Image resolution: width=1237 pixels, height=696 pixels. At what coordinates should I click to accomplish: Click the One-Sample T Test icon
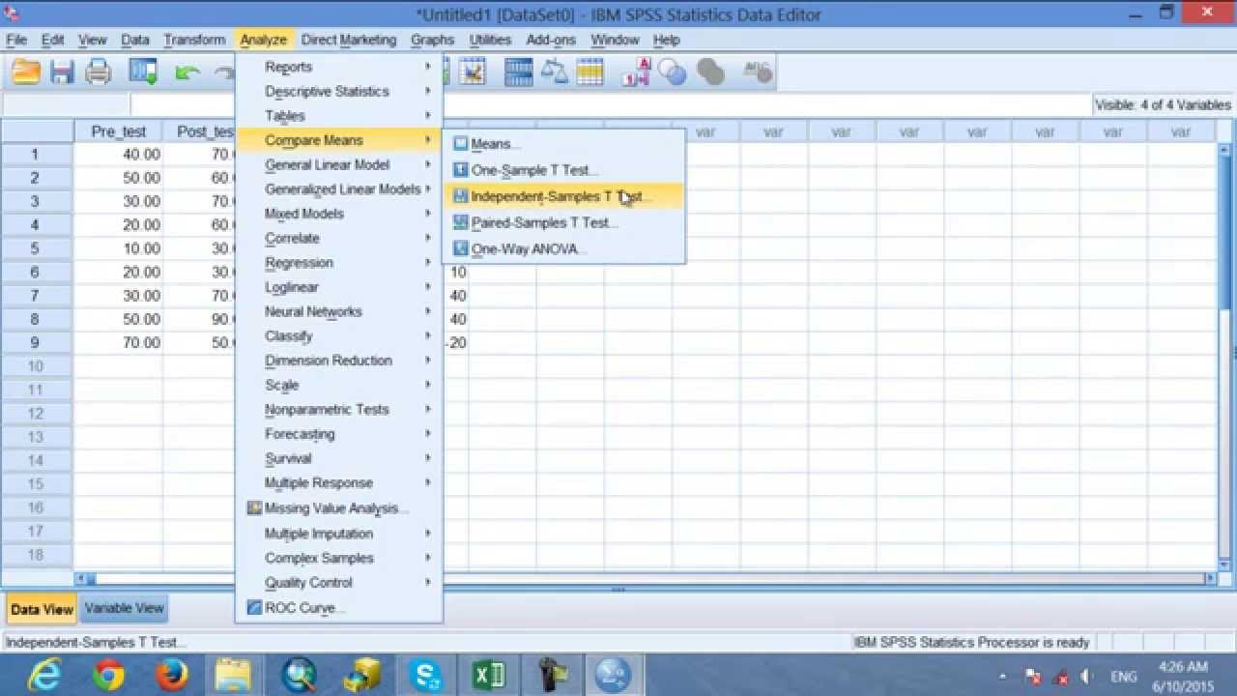(x=461, y=170)
